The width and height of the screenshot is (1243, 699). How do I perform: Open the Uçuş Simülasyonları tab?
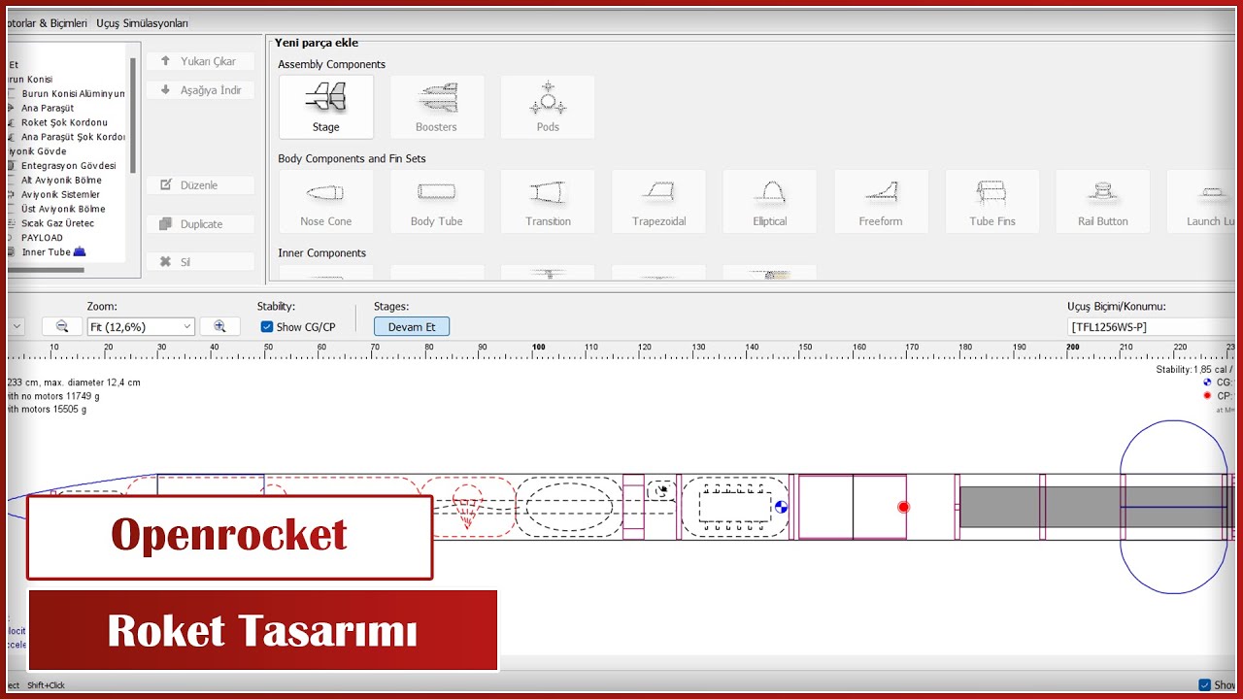click(143, 23)
